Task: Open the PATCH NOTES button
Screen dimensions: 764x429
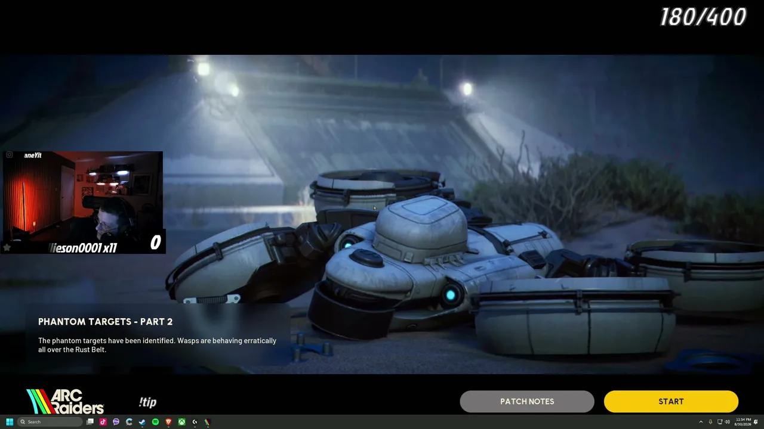Action: (527, 402)
